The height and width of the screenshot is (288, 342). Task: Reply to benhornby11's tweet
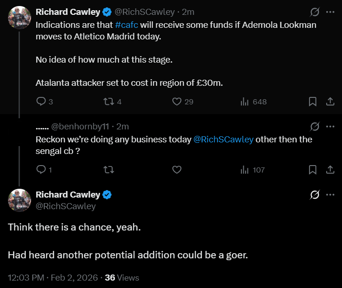point(41,170)
